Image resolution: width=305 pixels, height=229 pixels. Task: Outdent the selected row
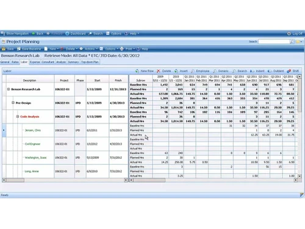point(276,71)
